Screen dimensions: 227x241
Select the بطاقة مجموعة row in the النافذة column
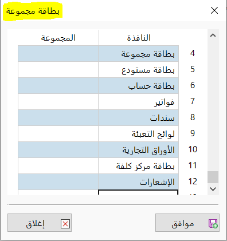coord(138,54)
